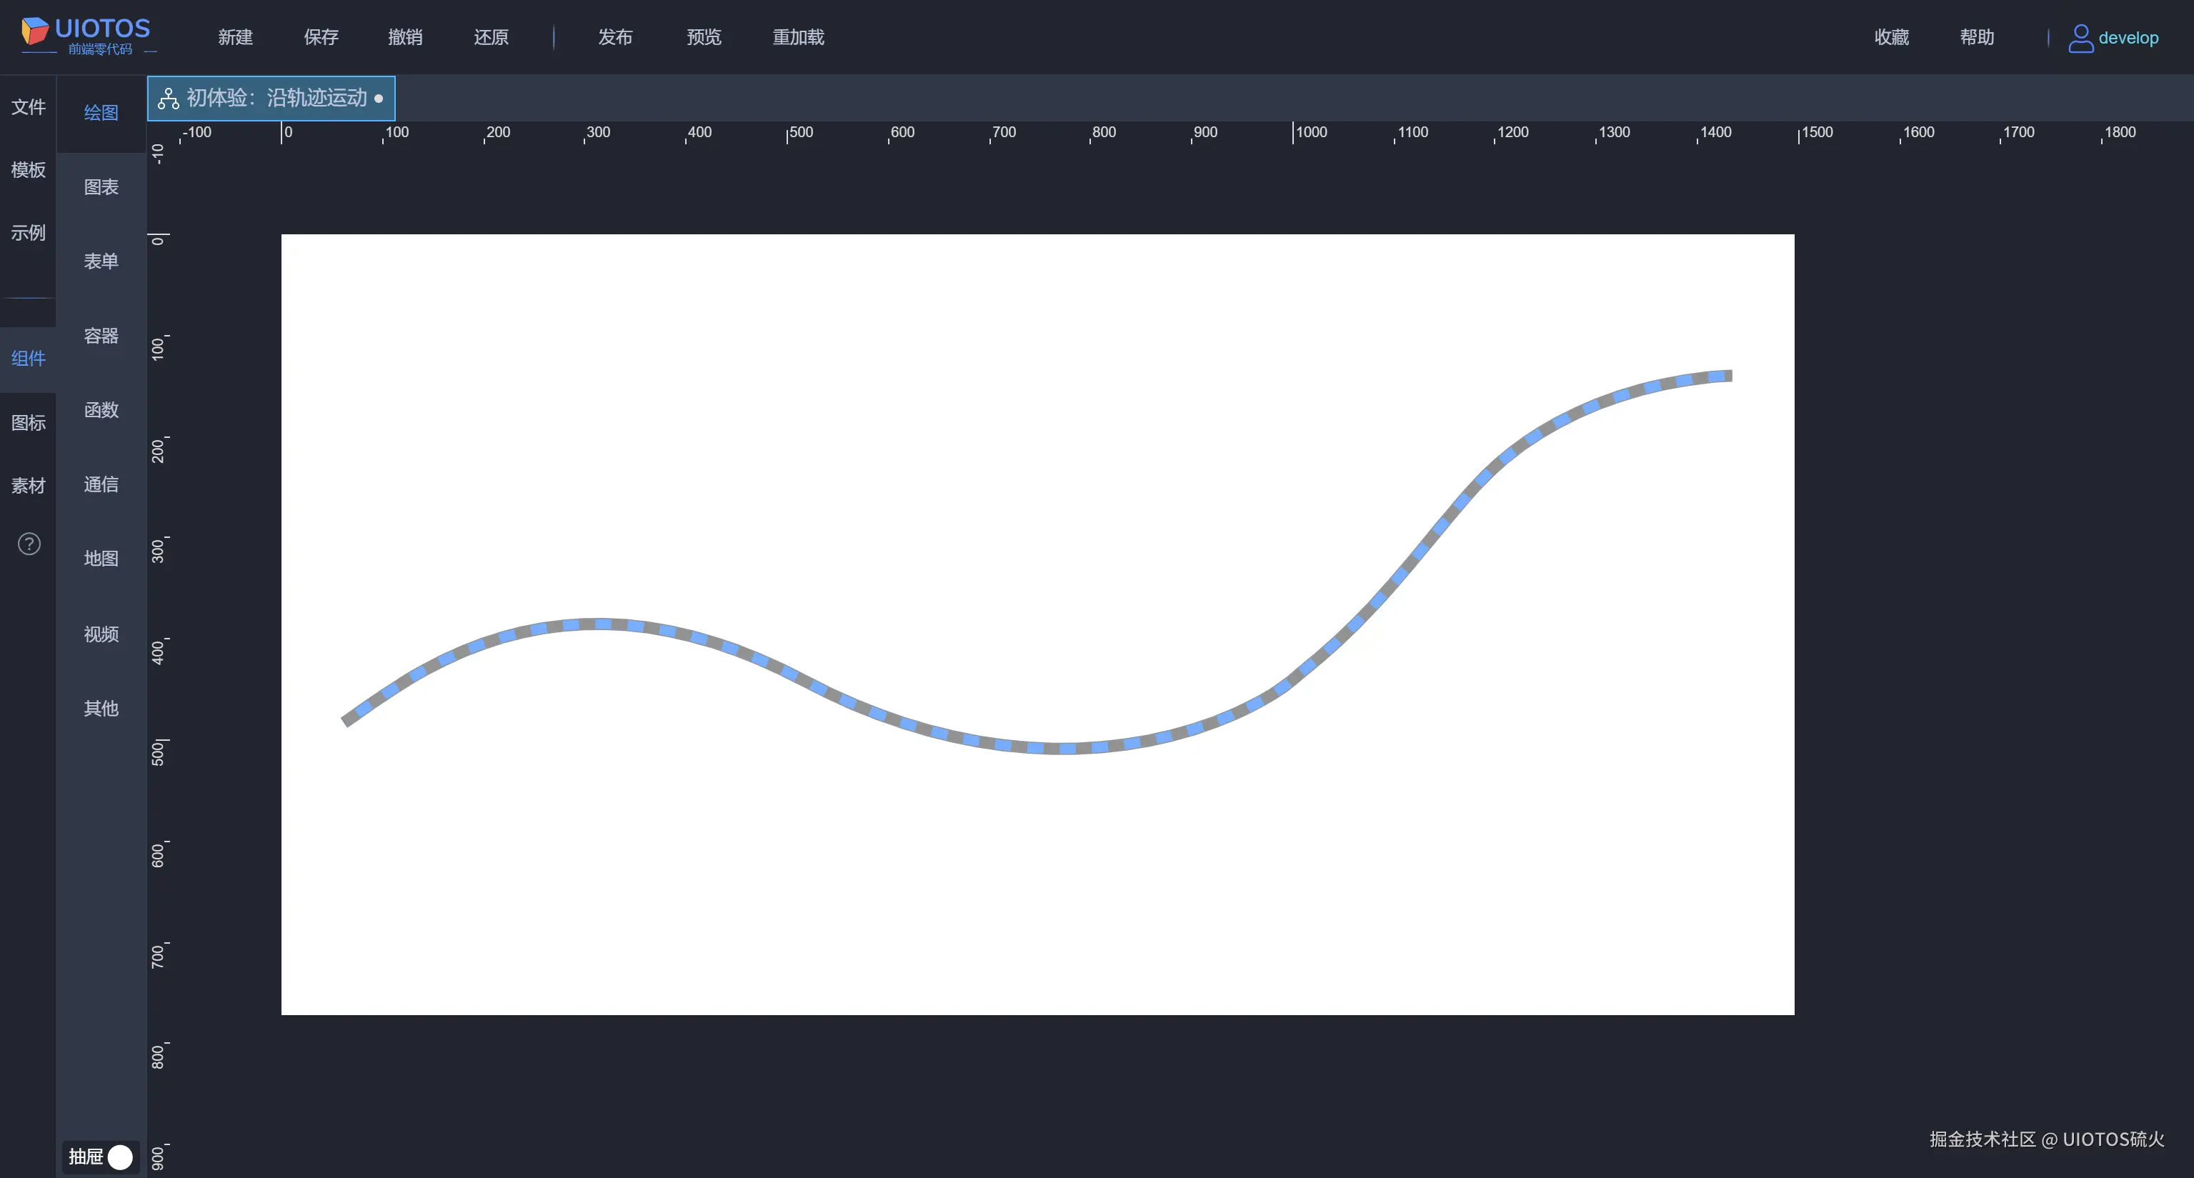Select the 通信 component category

coord(101,484)
